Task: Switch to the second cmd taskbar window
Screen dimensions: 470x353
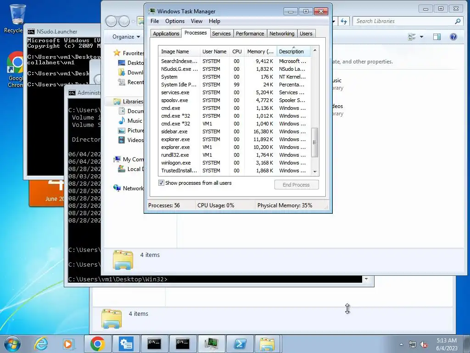Action: pos(183,344)
